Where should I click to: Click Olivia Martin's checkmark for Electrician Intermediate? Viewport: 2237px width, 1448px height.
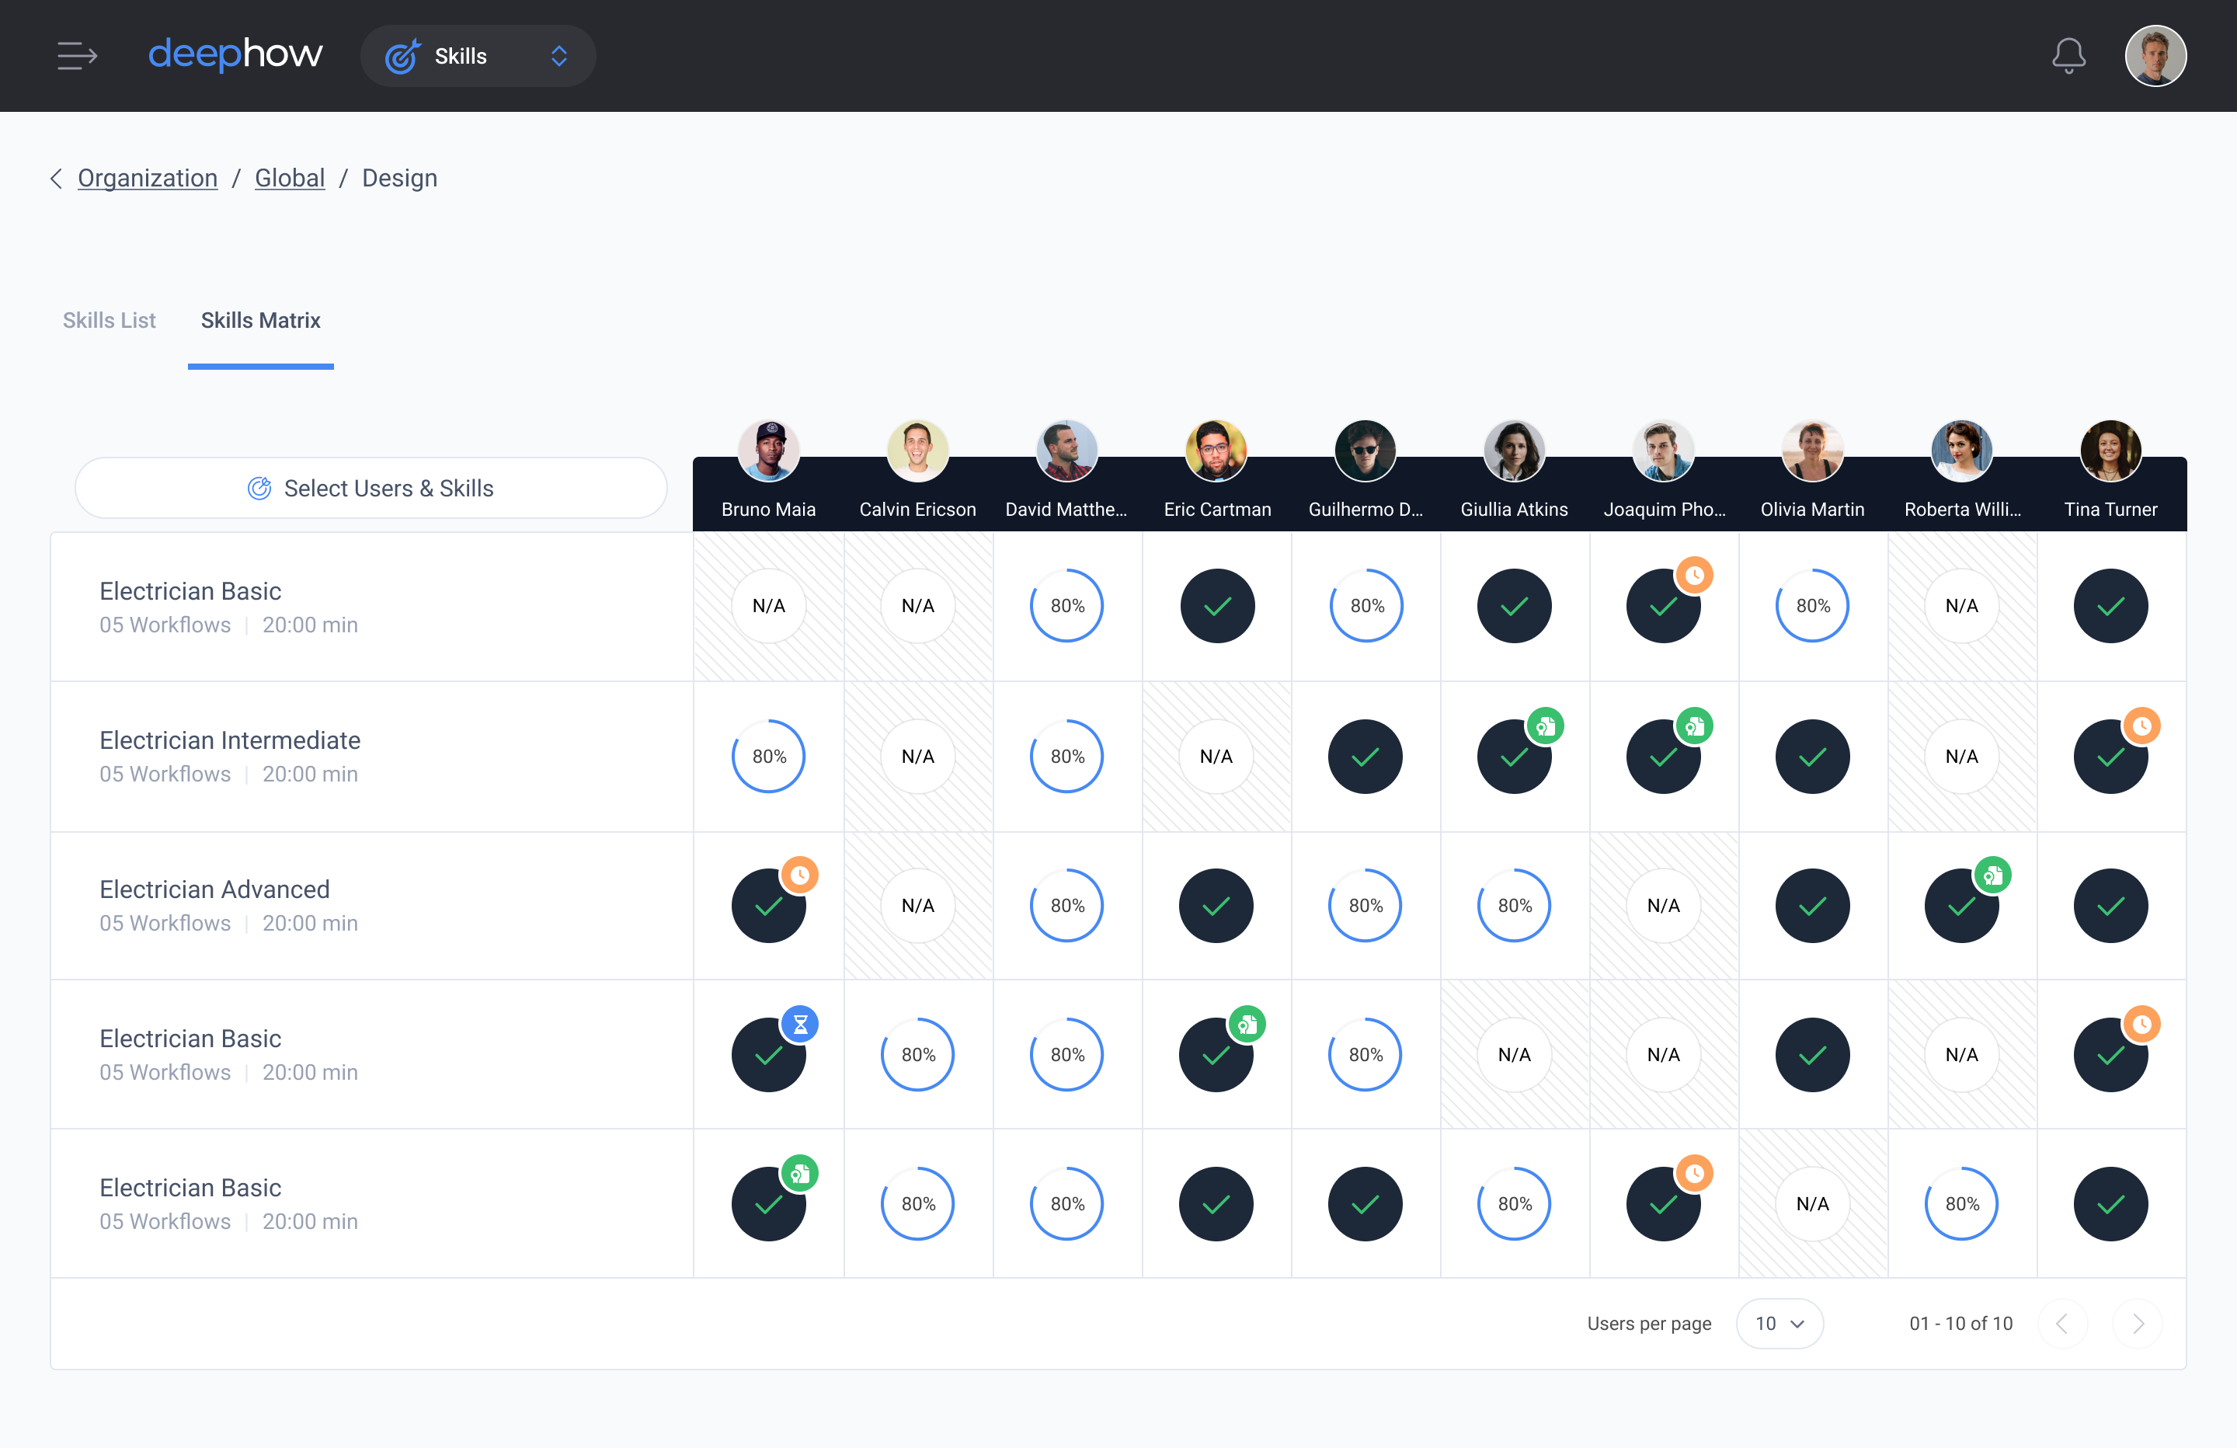(1812, 757)
